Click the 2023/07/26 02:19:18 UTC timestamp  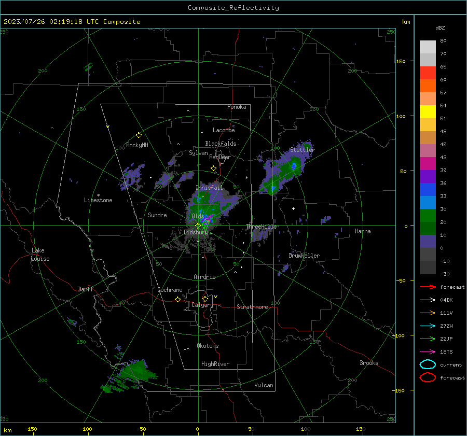pos(72,22)
